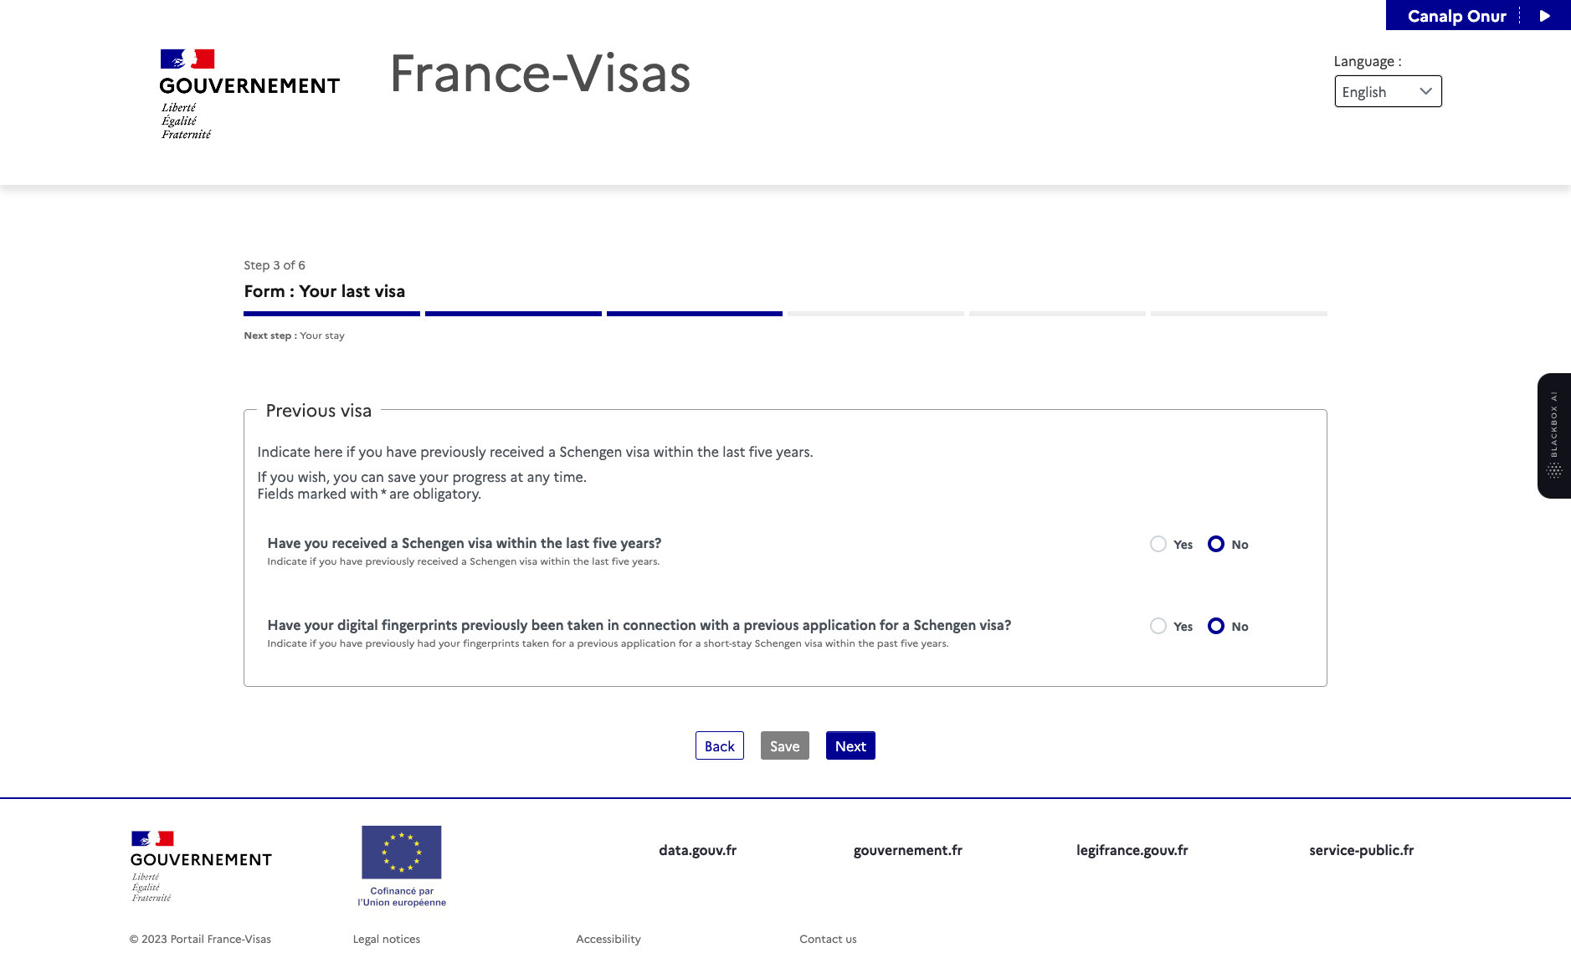Select No for Schengen visa received
This screenshot has width=1571, height=968.
[1216, 544]
